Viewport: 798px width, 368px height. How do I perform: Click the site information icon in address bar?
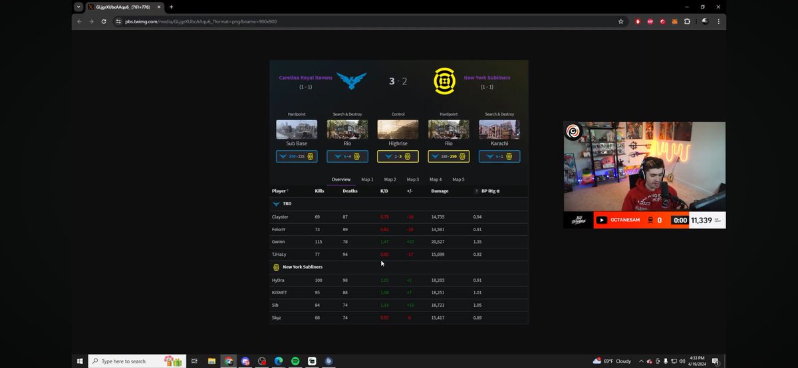point(118,21)
